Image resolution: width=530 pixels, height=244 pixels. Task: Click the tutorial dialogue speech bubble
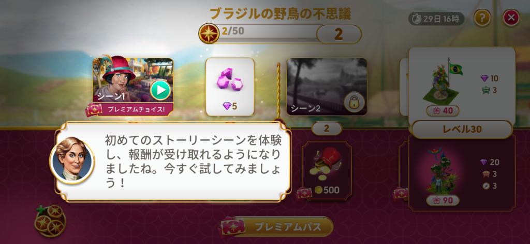coord(173,162)
